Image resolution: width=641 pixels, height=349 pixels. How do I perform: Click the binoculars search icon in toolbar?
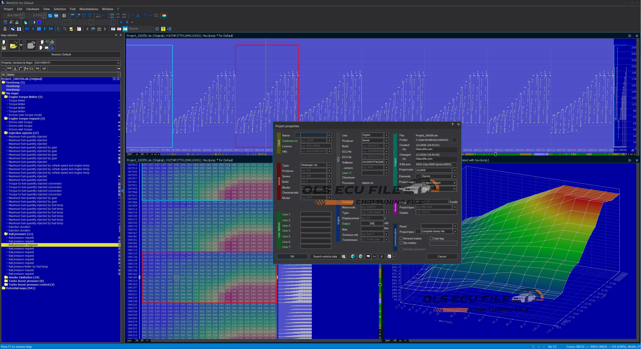(93, 29)
